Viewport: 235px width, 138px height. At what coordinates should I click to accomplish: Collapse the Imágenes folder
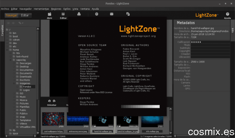14,83
